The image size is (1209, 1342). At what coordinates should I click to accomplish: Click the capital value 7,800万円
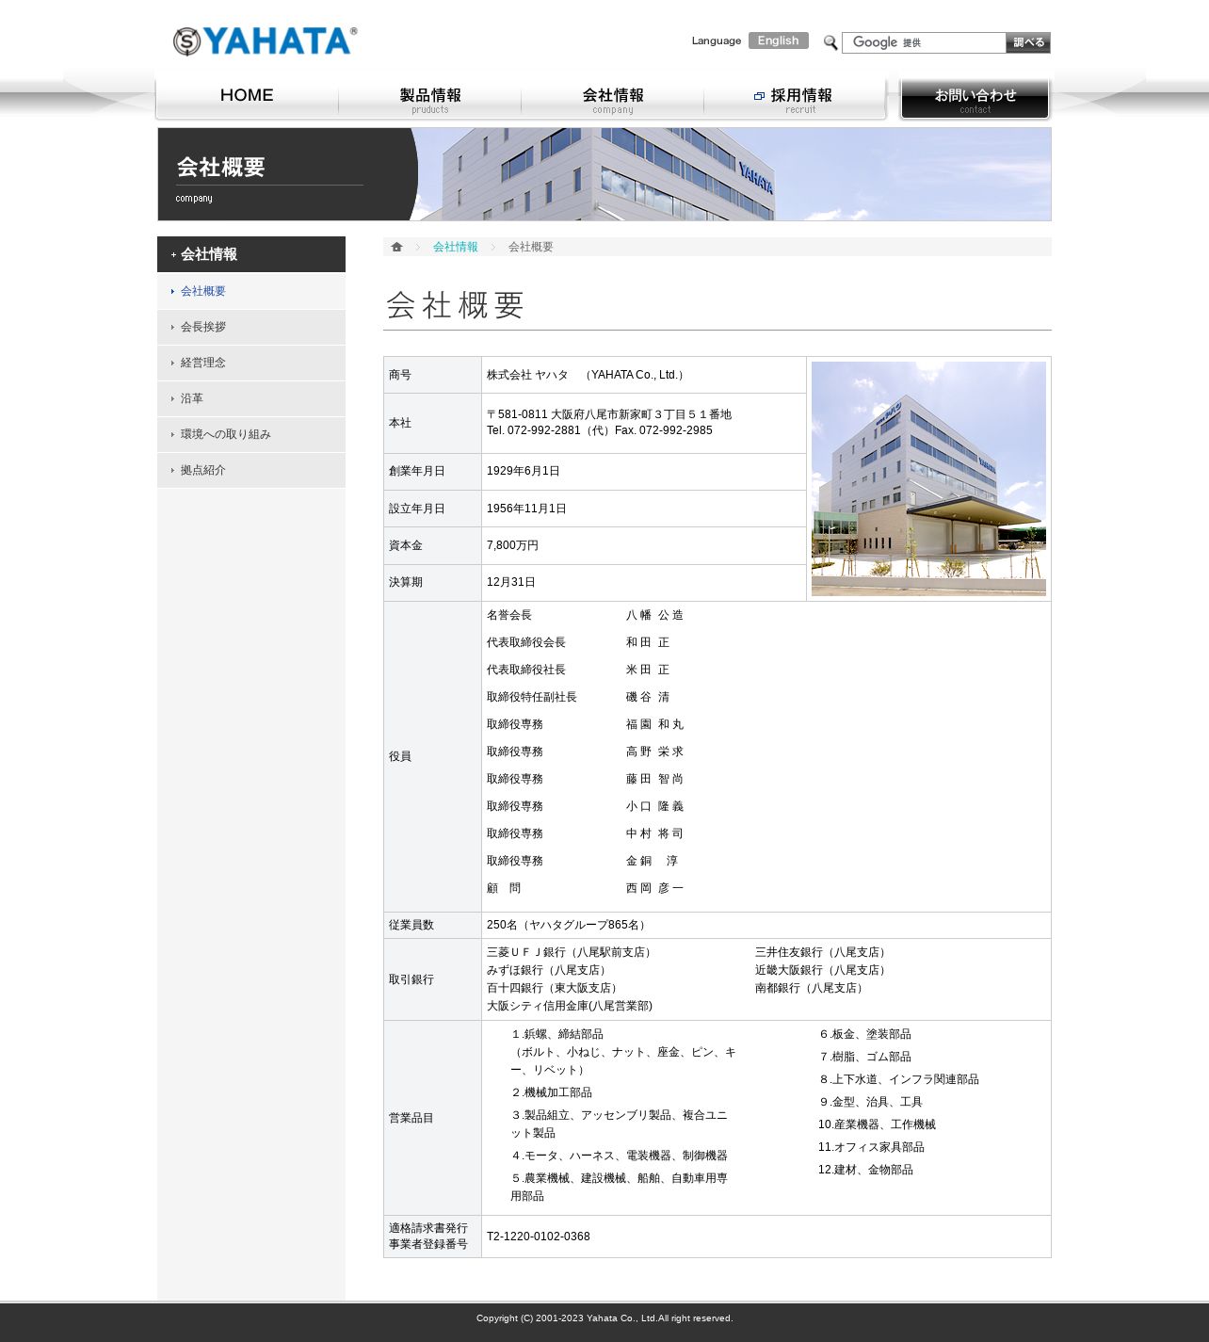tap(513, 545)
